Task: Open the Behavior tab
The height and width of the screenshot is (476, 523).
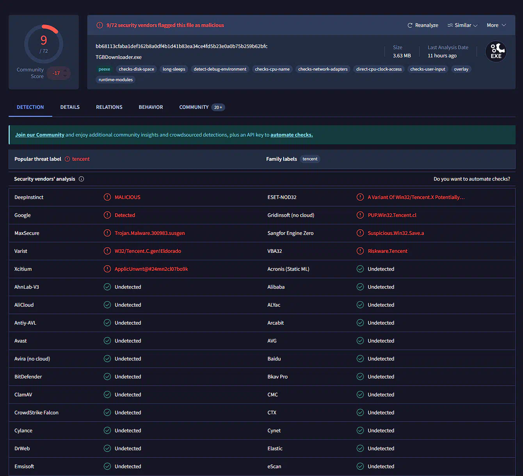Action: pos(151,107)
